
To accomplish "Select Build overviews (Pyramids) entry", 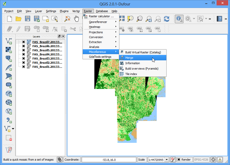I will pos(143,69).
